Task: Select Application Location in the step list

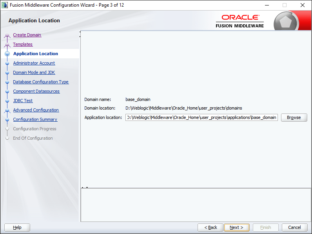Action: pyautogui.click(x=36, y=54)
